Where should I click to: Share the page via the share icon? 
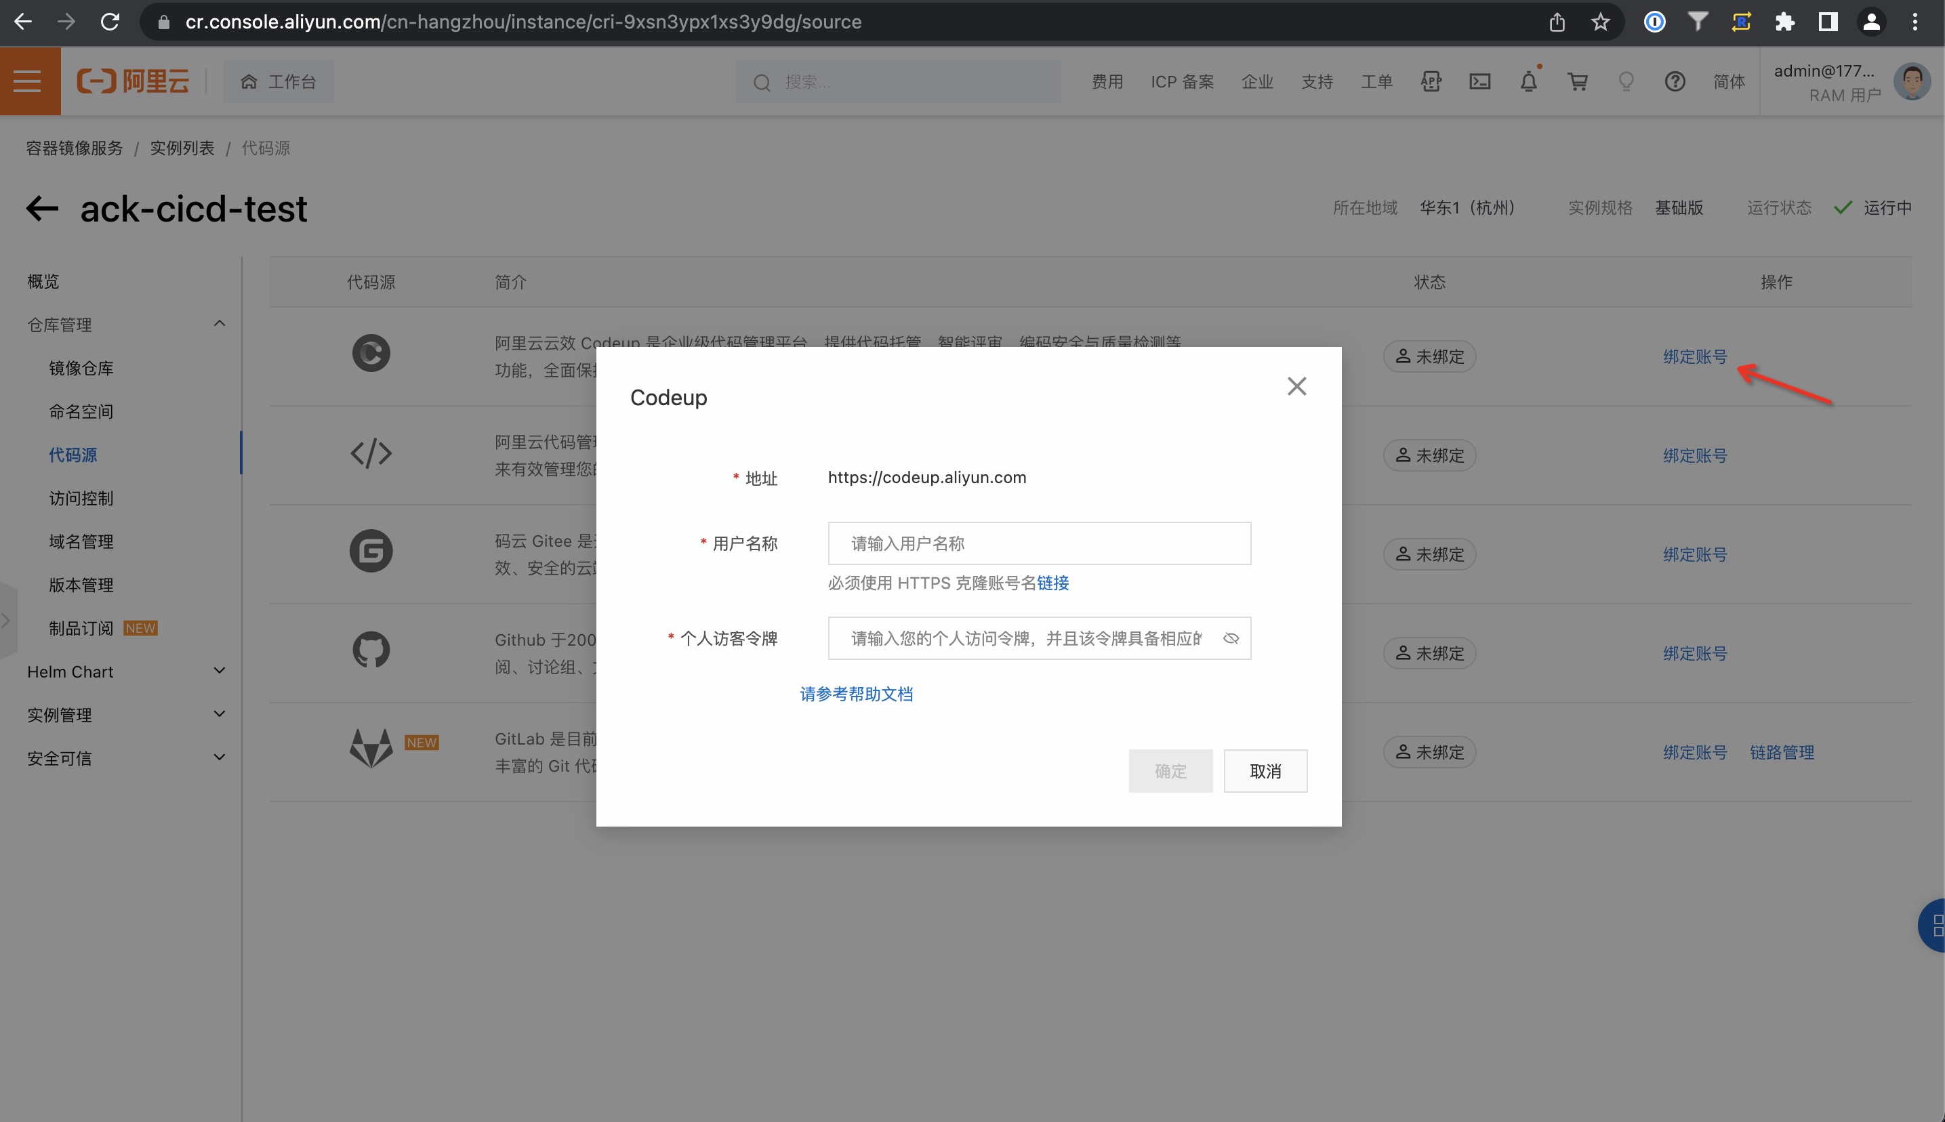pos(1557,22)
